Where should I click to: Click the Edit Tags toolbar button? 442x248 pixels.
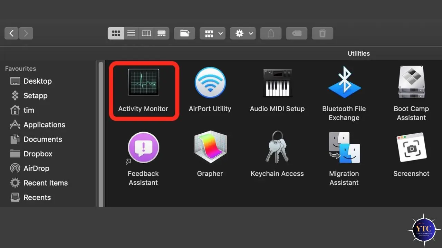tap(297, 33)
